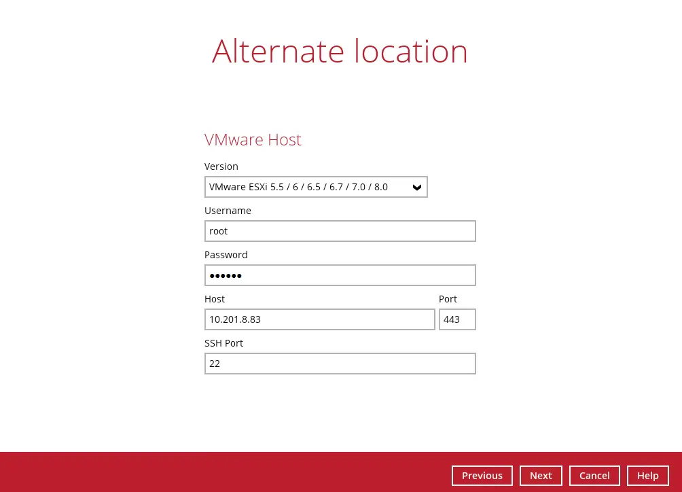Open Help from the footer bar

tap(648, 476)
